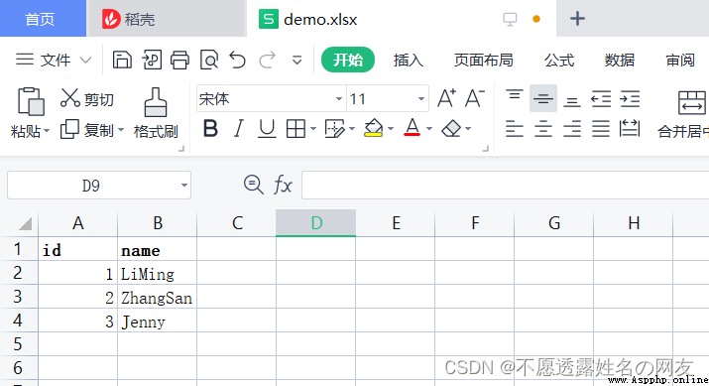Click the draw border pencil icon

(x=335, y=129)
